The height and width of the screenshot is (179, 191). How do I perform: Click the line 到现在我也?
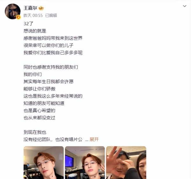point(35,132)
